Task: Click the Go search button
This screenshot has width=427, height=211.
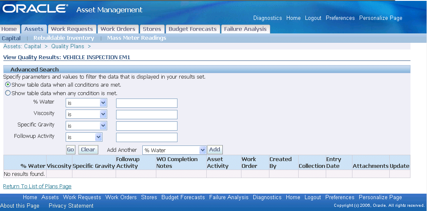Action: click(x=70, y=150)
